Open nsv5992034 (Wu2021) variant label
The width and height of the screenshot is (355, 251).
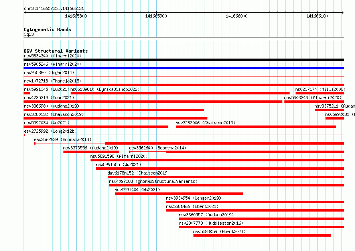click(x=47, y=123)
